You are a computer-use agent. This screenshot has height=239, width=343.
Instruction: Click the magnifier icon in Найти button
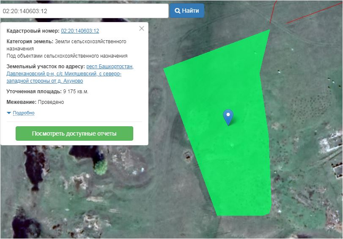[178, 11]
